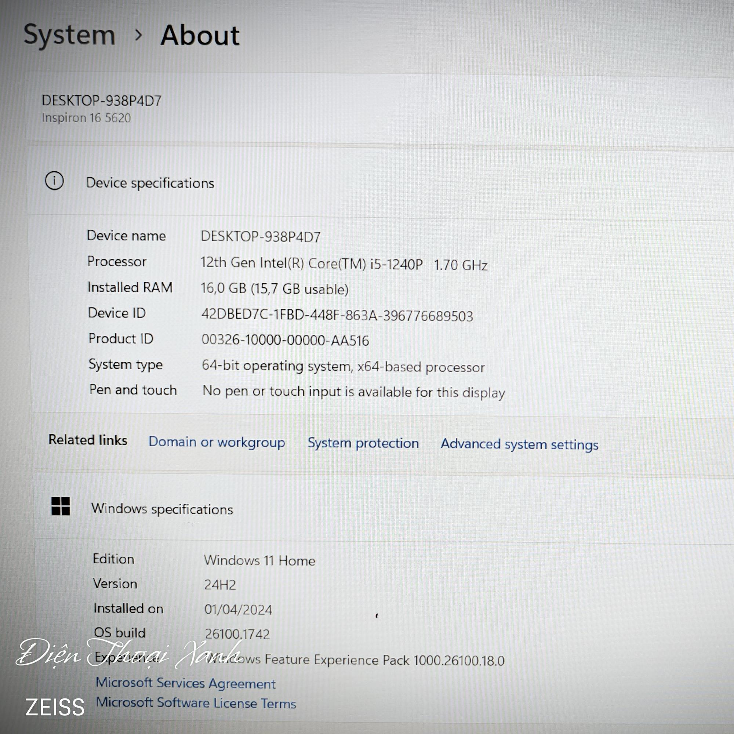Click the About page title
The height and width of the screenshot is (734, 734).
coord(200,36)
